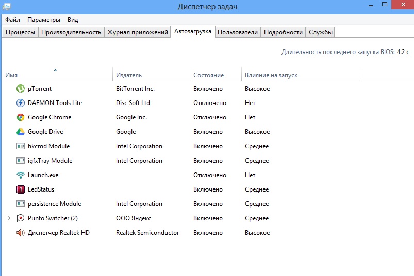Select the Google Drive entry name
This screenshot has height=276, width=414.
pyautogui.click(x=45, y=132)
